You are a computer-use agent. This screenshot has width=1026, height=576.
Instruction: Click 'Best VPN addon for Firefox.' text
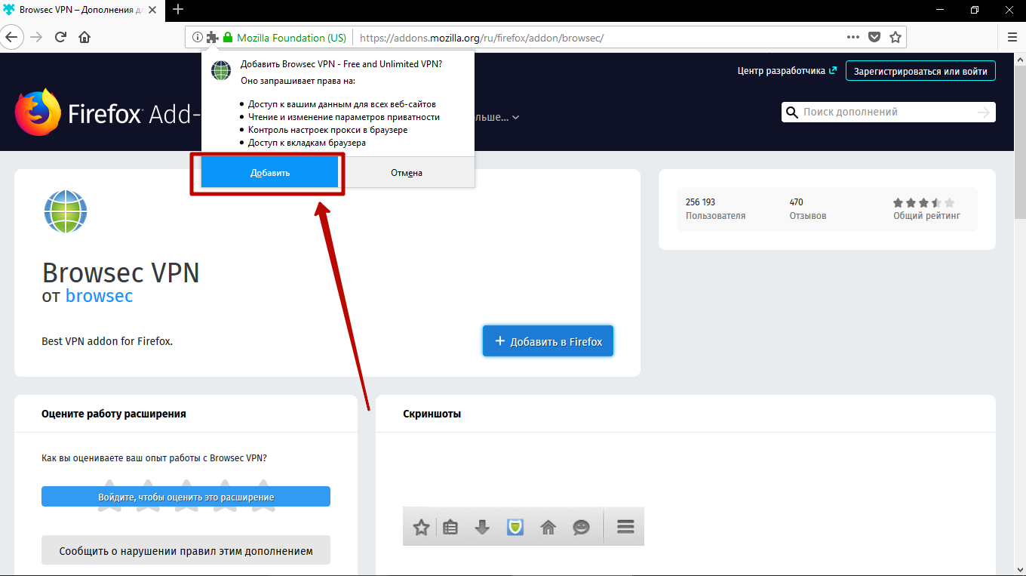pyautogui.click(x=107, y=341)
